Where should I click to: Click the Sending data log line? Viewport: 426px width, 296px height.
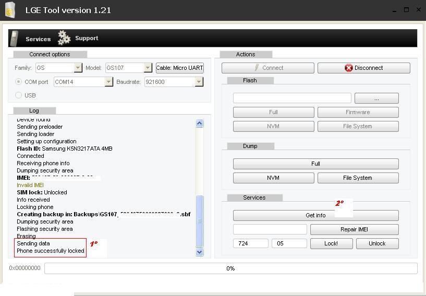[x=33, y=243]
